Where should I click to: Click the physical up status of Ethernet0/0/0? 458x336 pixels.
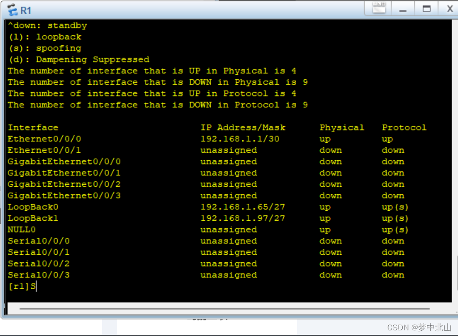[x=325, y=139]
